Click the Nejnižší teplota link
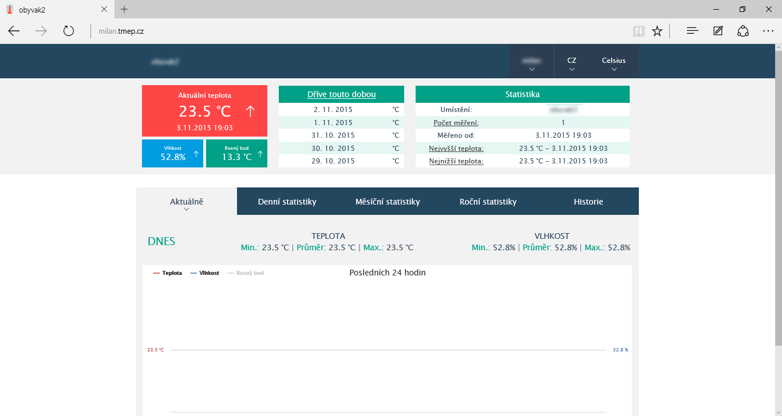 [456, 161]
